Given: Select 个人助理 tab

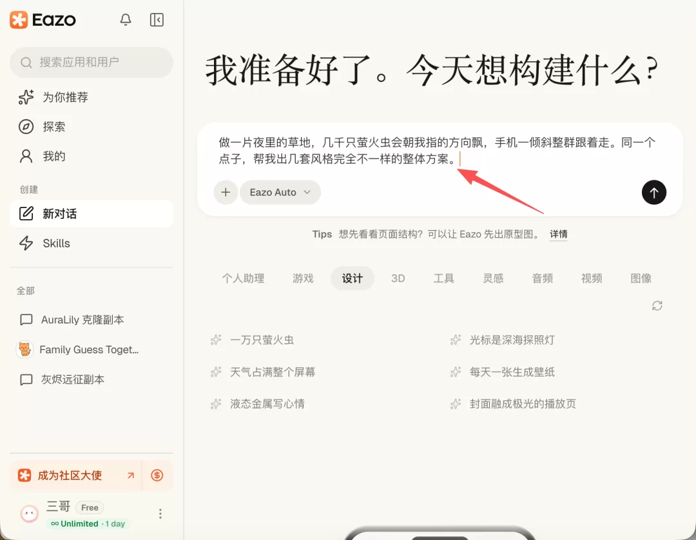Looking at the screenshot, I should coord(243,278).
